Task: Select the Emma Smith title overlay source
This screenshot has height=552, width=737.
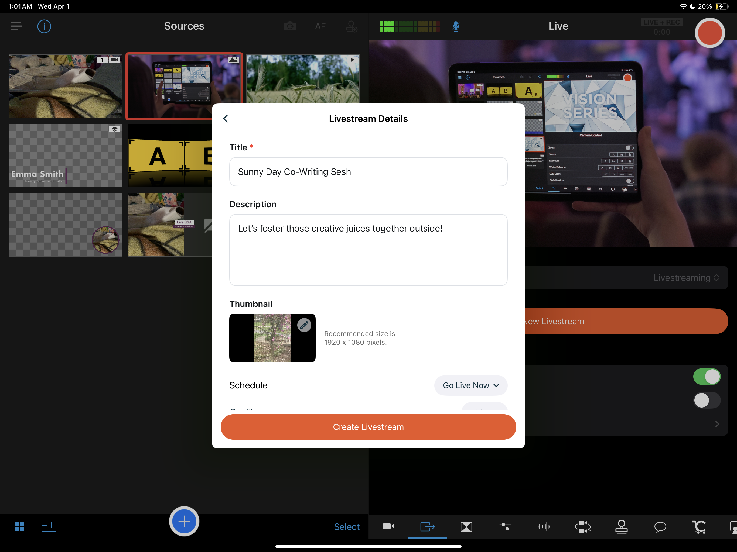Action: [x=65, y=156]
